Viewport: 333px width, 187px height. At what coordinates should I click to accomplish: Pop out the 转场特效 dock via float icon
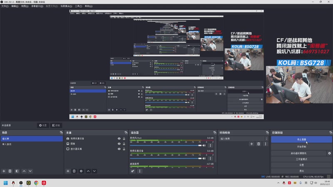[267, 133]
